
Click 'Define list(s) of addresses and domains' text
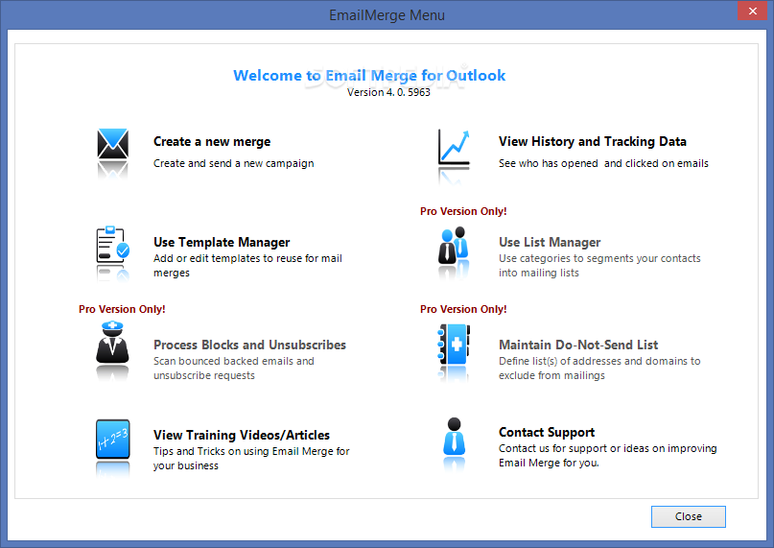pos(599,369)
